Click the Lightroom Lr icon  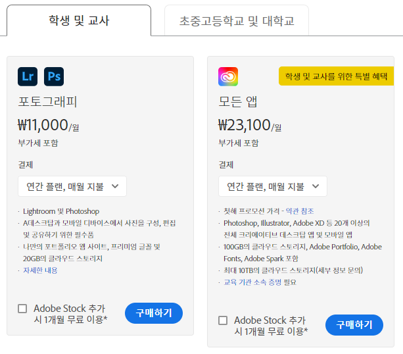point(28,76)
